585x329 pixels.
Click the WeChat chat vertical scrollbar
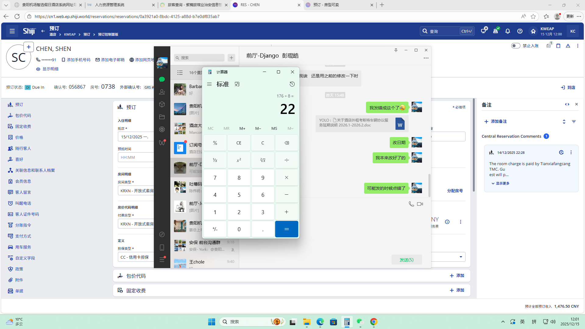pyautogui.click(x=429, y=185)
